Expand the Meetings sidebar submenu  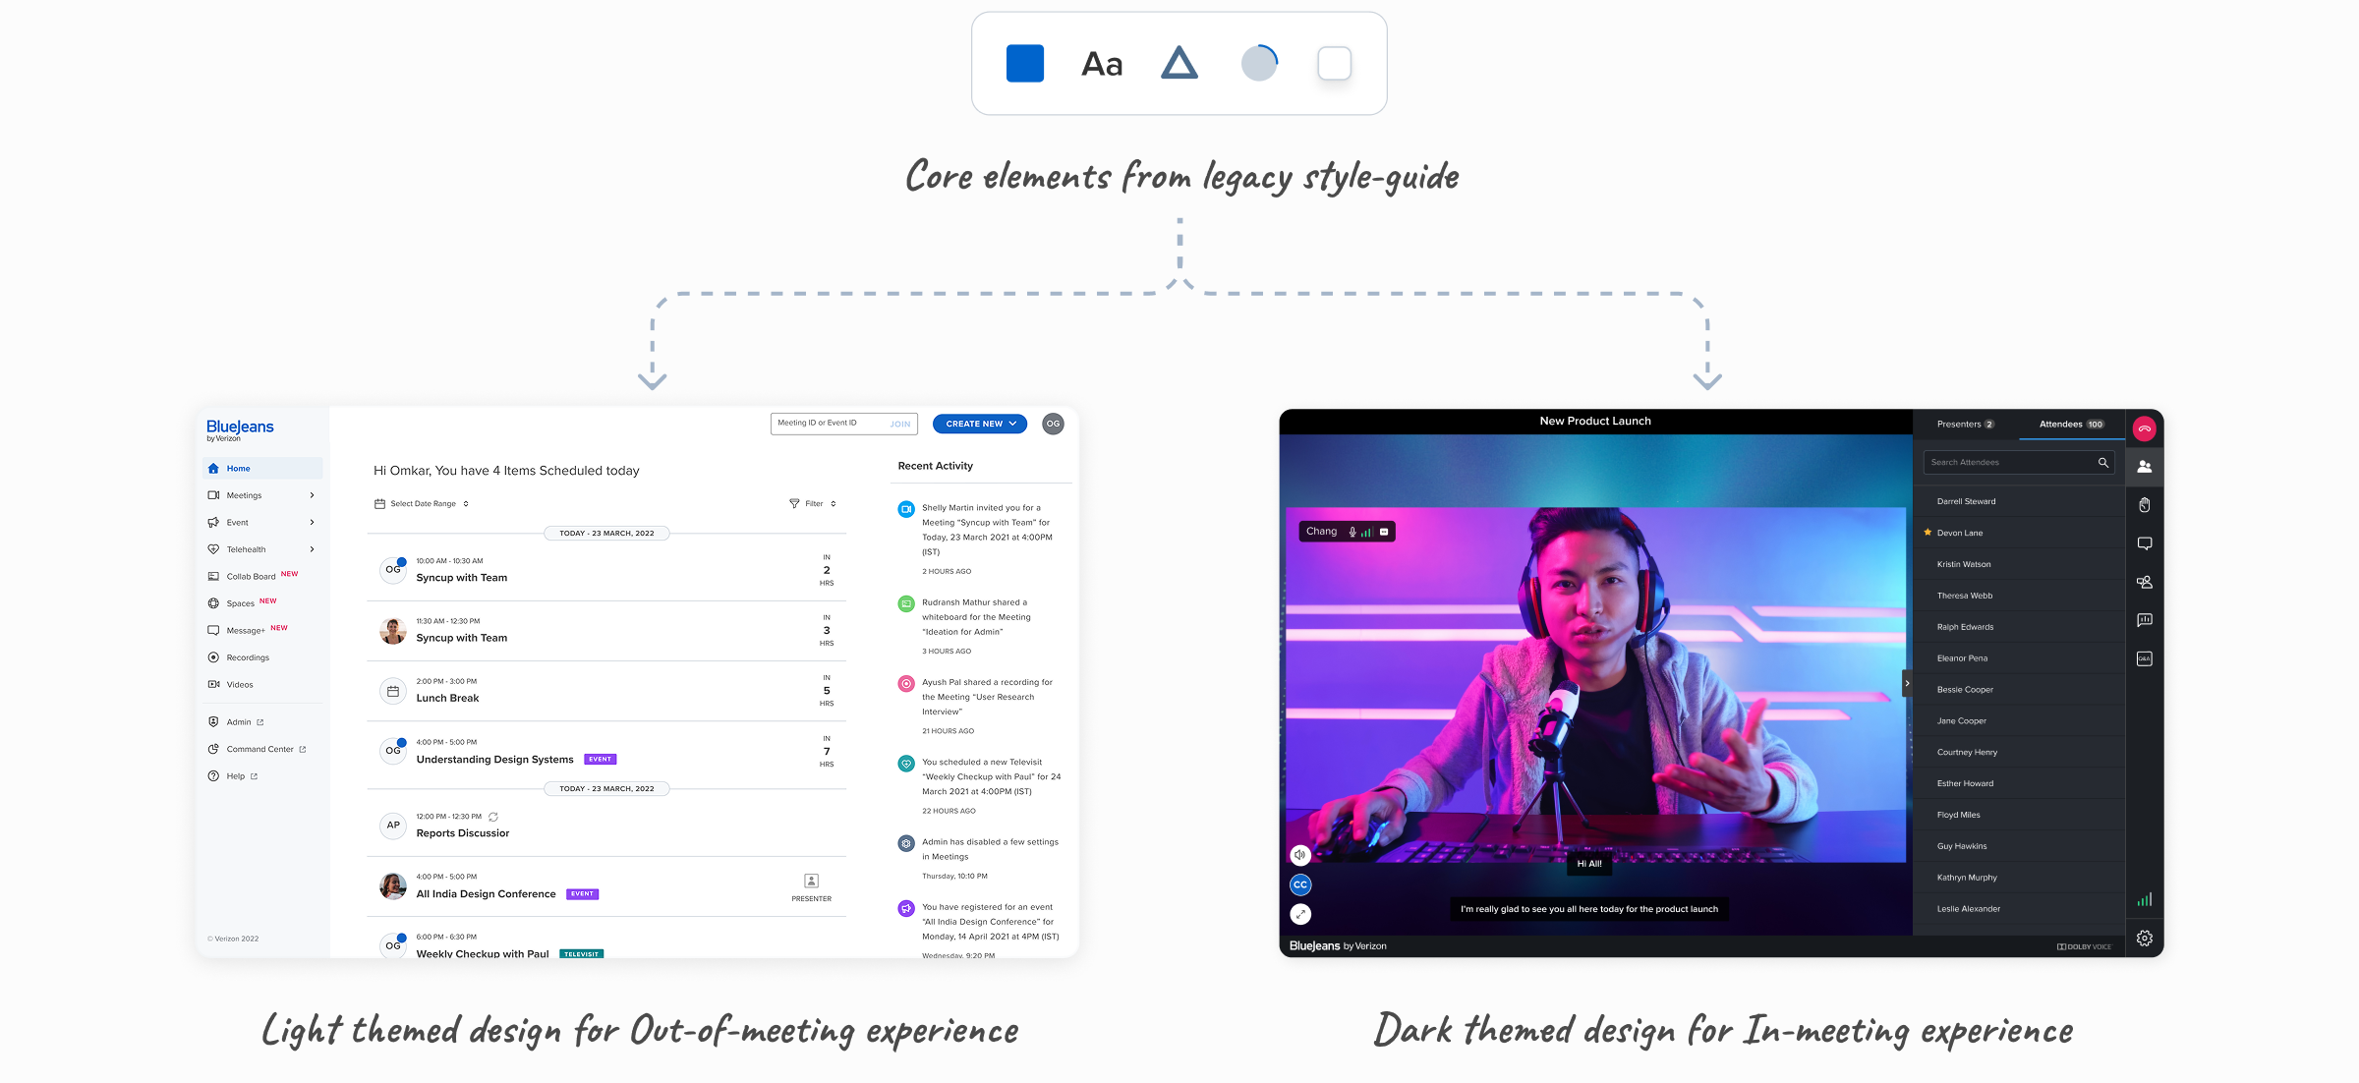pyautogui.click(x=312, y=495)
